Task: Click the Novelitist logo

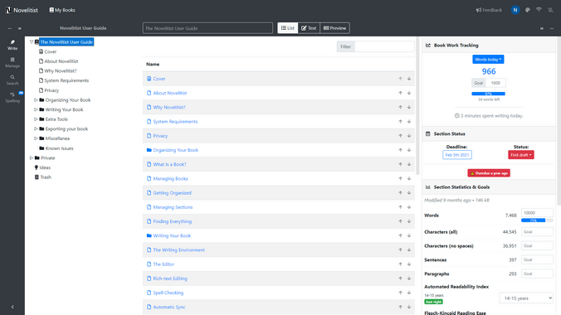Action: (22, 10)
